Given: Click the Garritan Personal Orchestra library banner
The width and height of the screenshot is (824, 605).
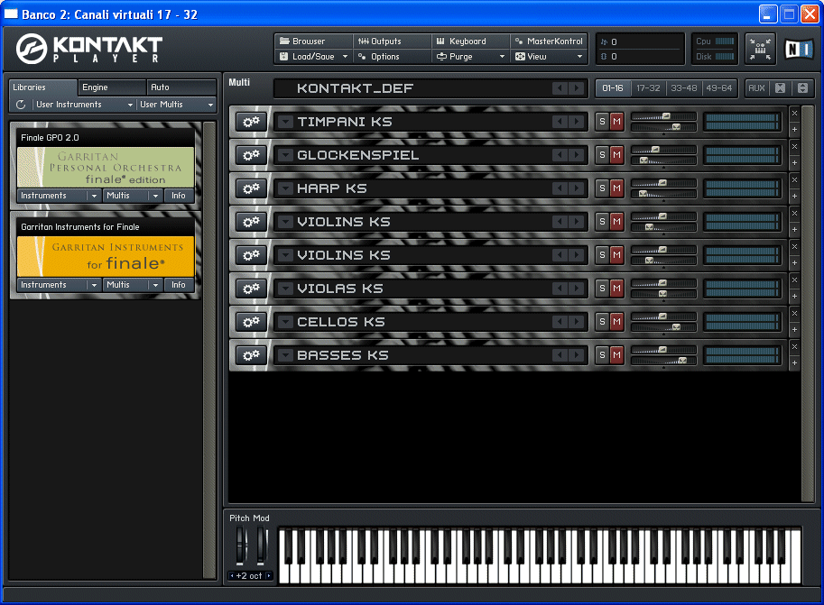Looking at the screenshot, I should (106, 167).
